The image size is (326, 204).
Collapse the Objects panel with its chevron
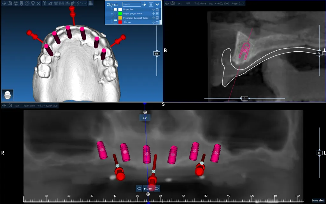(x=157, y=4)
